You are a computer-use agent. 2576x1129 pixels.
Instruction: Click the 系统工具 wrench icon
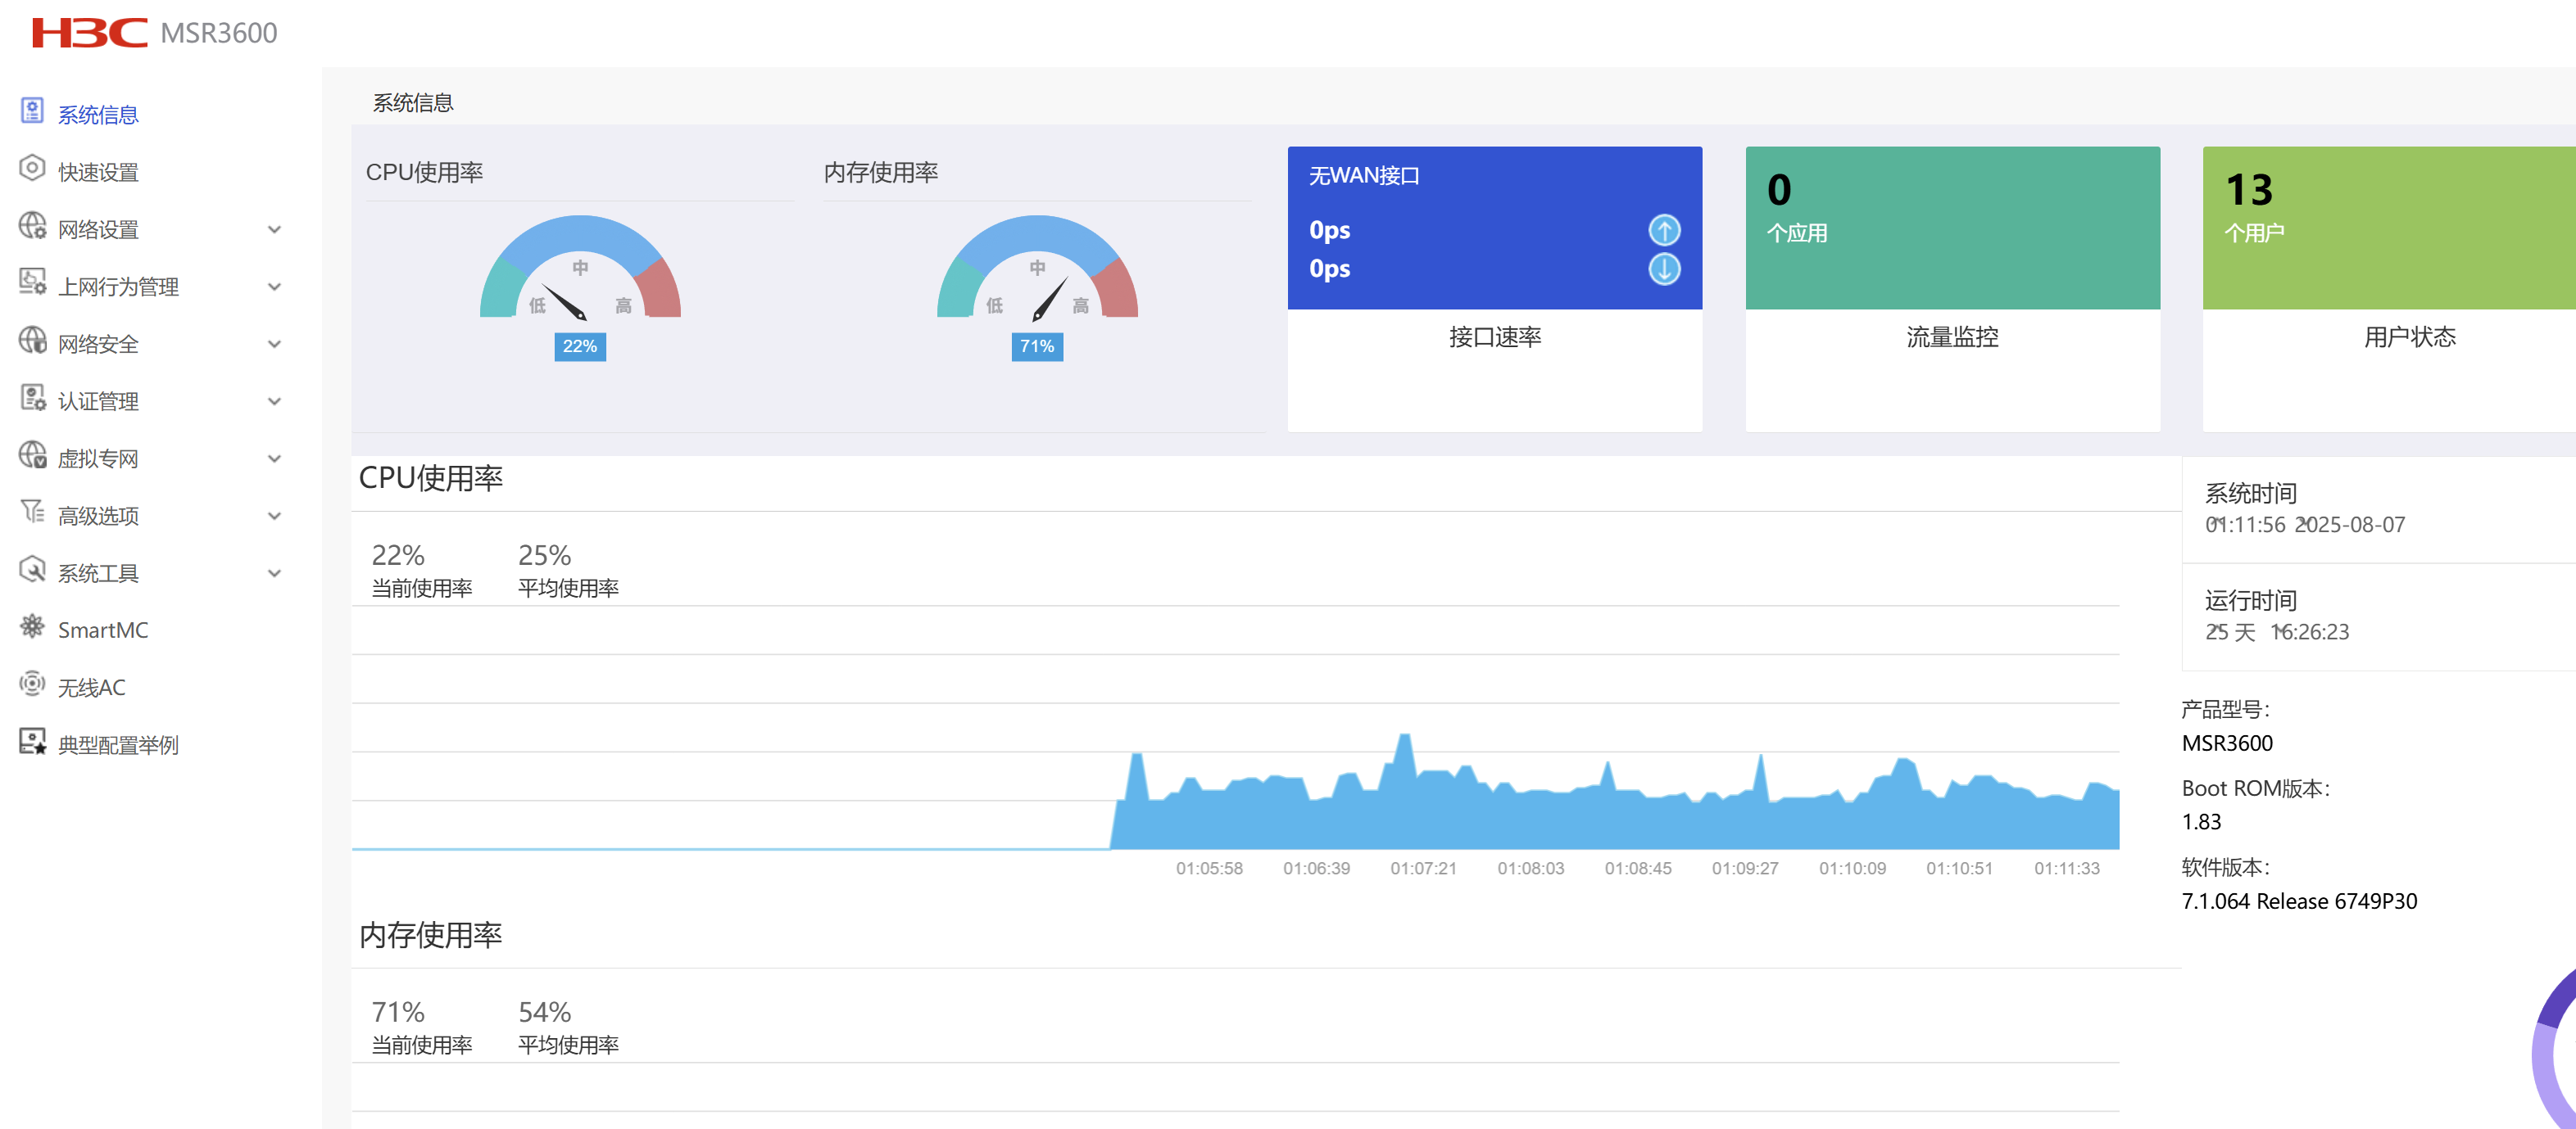[x=32, y=571]
